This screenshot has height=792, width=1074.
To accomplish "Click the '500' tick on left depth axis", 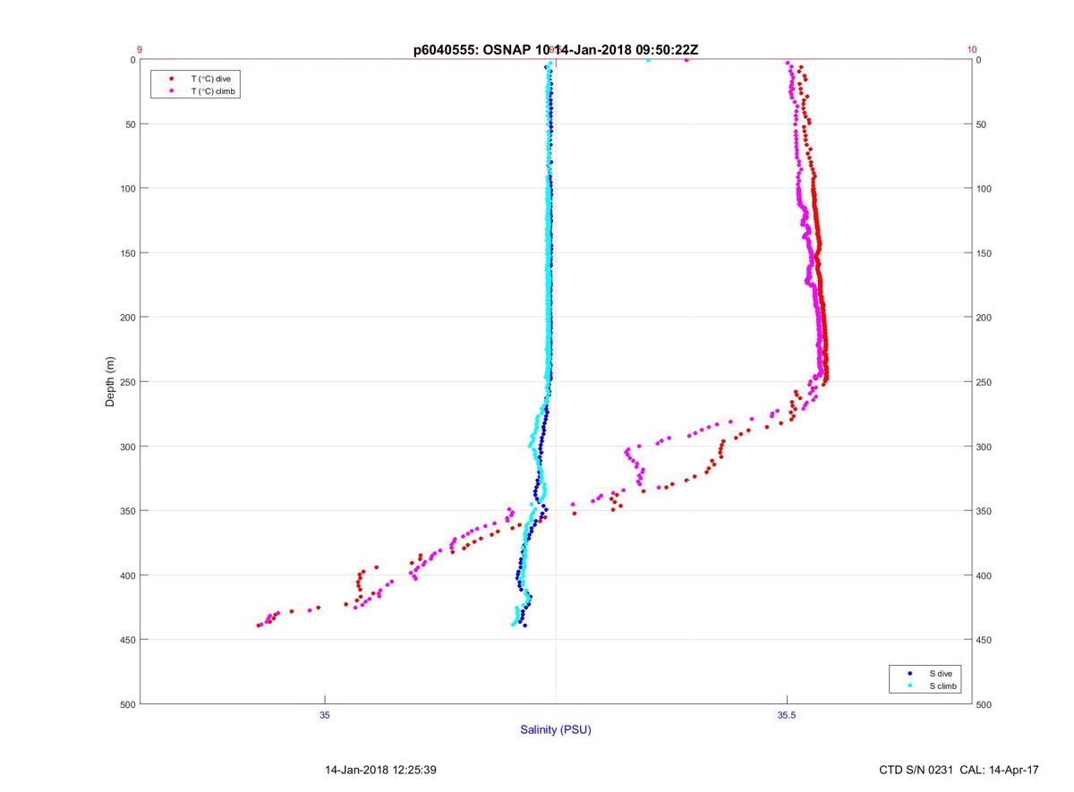I will tap(126, 704).
